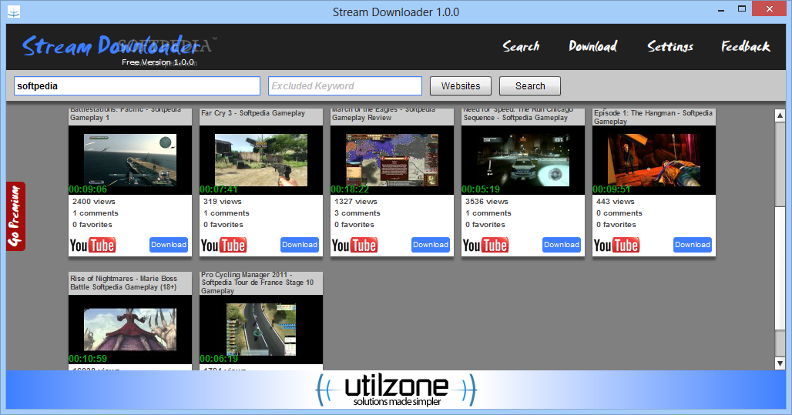Image resolution: width=792 pixels, height=415 pixels.
Task: Open the Download menu section
Action: click(593, 46)
